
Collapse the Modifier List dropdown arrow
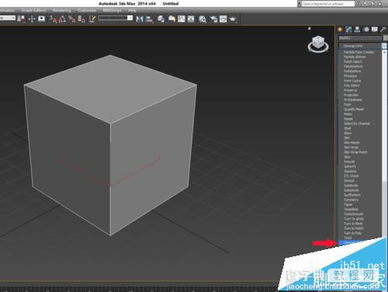click(384, 46)
